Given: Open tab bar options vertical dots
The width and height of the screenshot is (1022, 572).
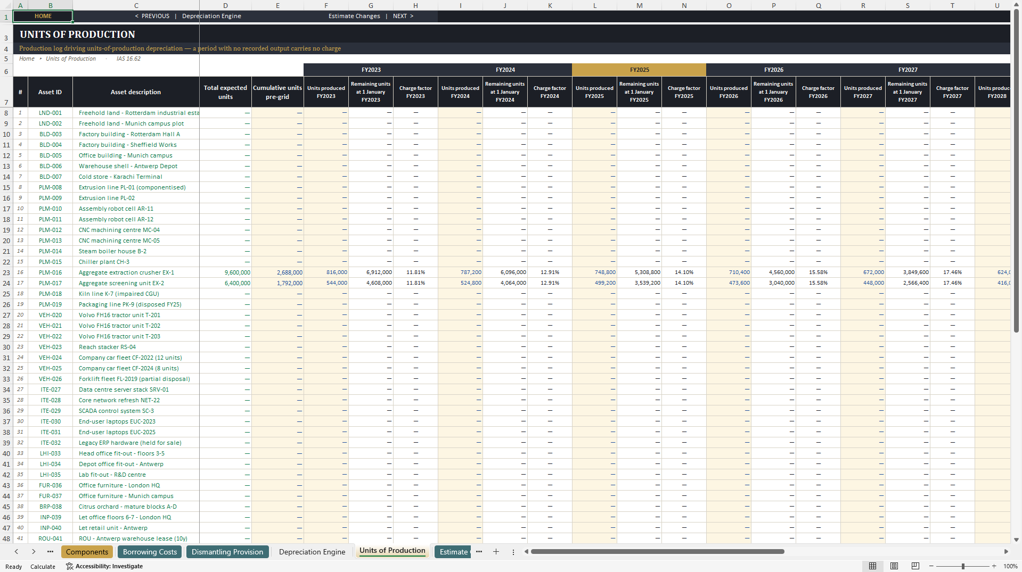Looking at the screenshot, I should point(513,552).
